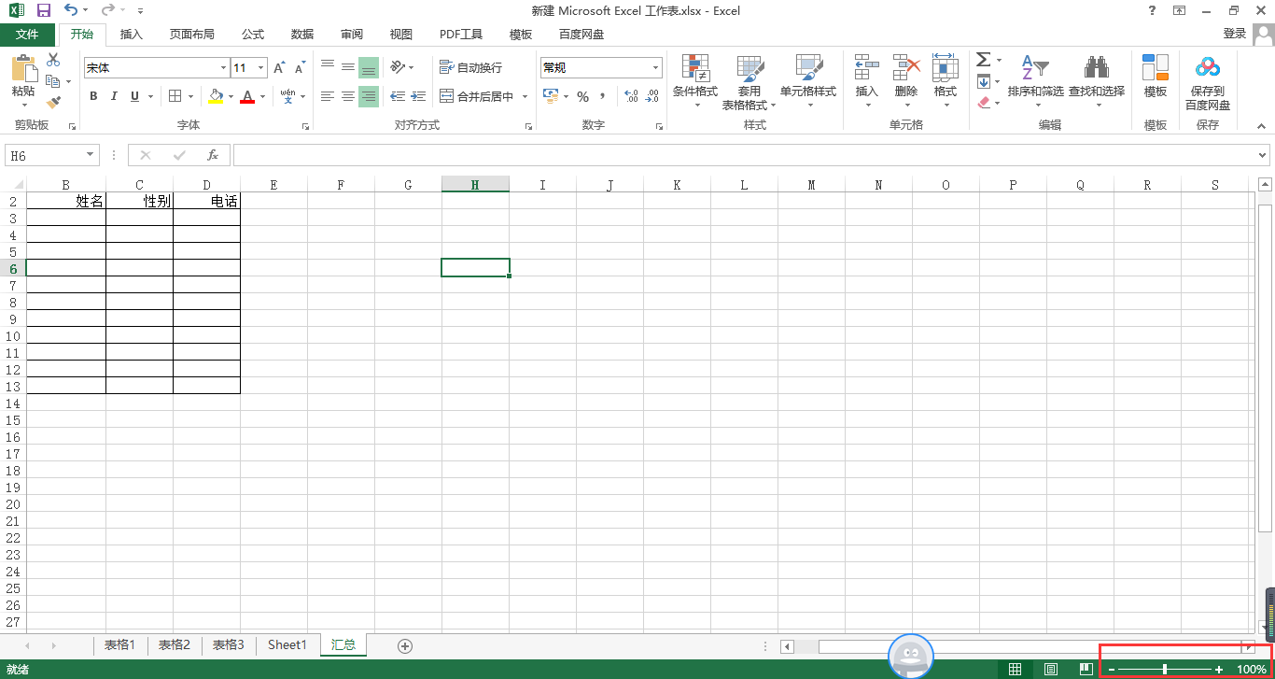Click the 模板 button in ribbon

1156,78
